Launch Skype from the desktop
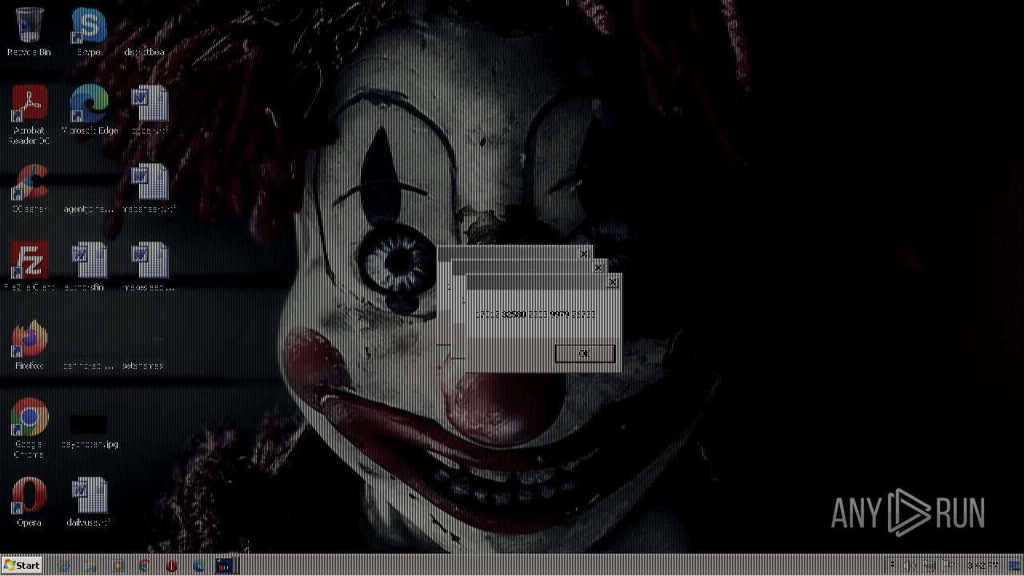Screen dimensions: 1024x576 (89, 32)
